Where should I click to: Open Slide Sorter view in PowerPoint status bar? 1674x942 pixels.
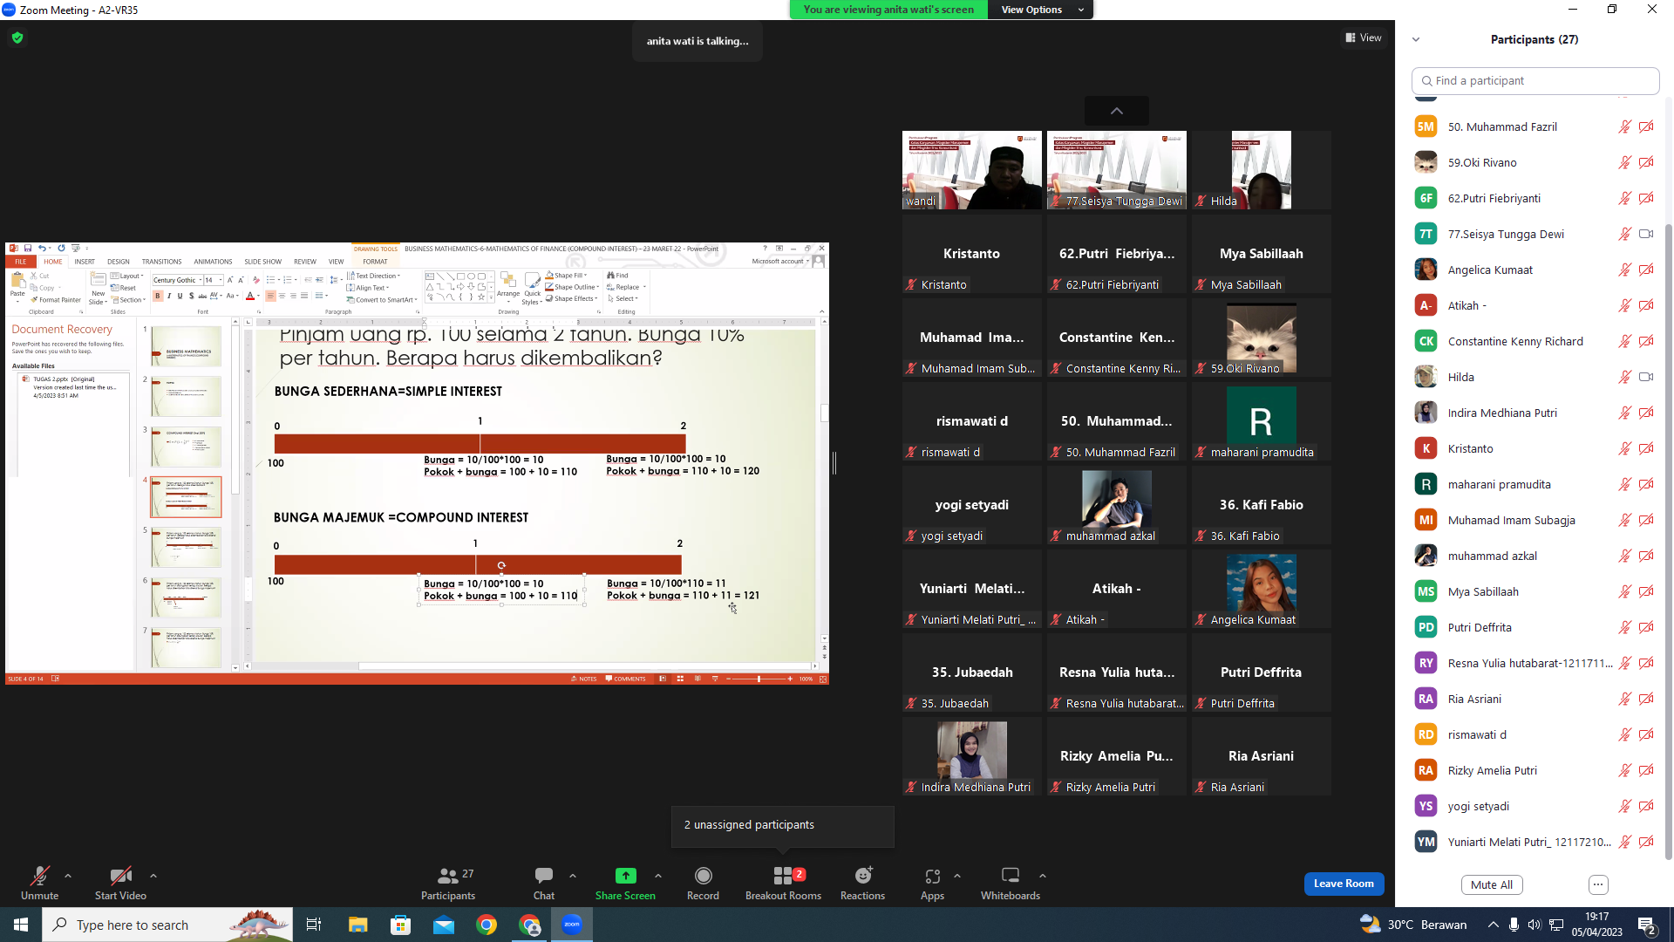pyautogui.click(x=680, y=679)
